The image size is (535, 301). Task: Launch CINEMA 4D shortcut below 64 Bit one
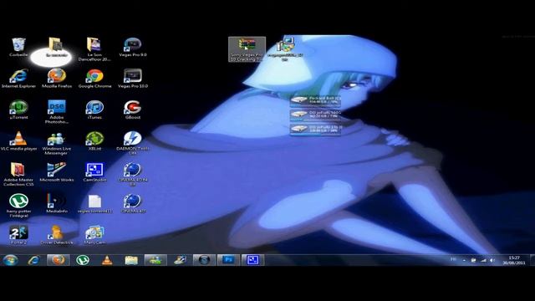pos(133,203)
